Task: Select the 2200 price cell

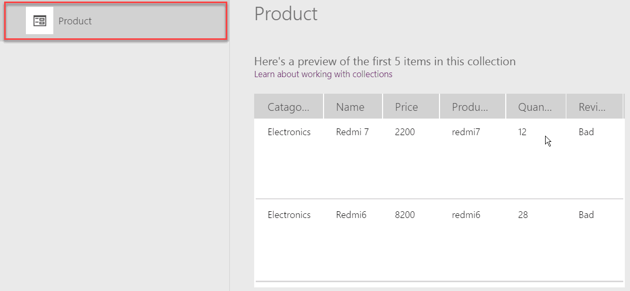Action: pyautogui.click(x=405, y=132)
